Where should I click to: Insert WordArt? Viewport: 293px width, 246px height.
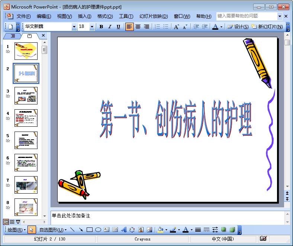click(124, 230)
